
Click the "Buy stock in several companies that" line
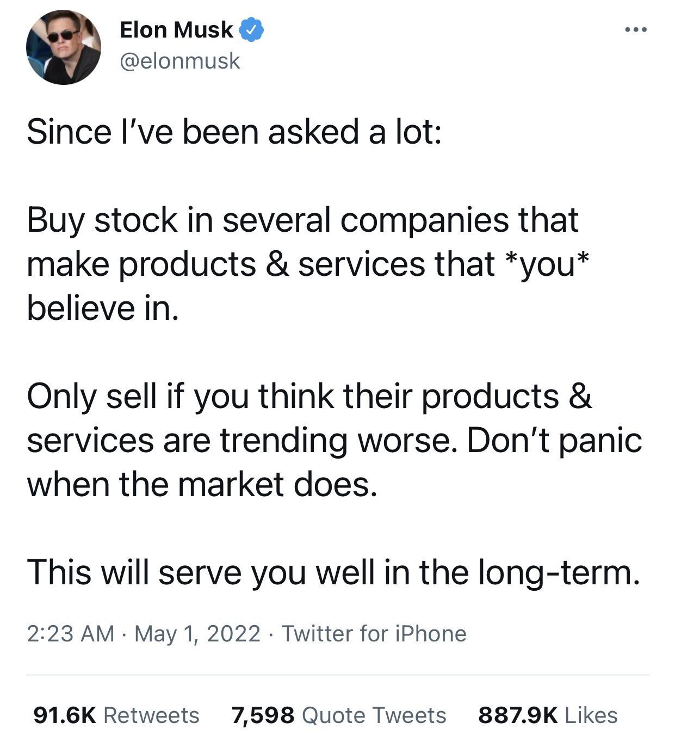click(302, 220)
